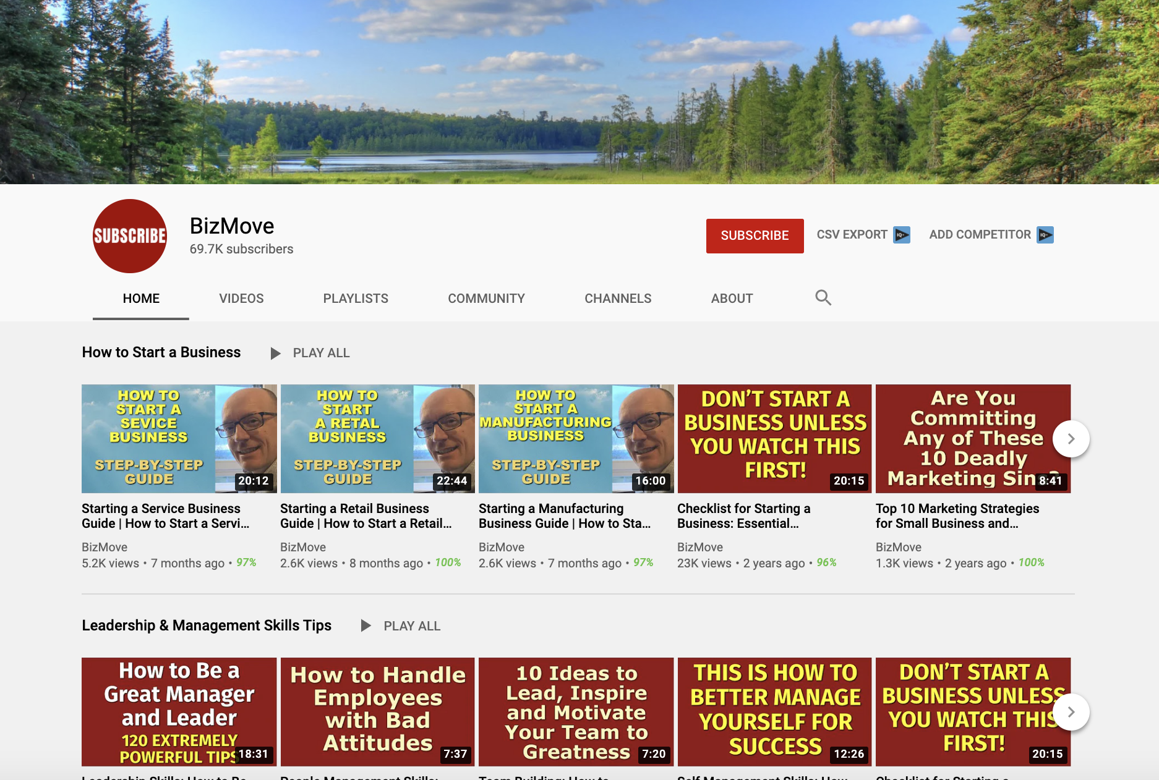
Task: Open the Starting a Retail Business Guide thumbnail
Action: [x=377, y=439]
